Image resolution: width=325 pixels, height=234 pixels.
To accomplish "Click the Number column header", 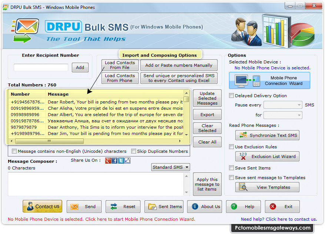I will click(x=27, y=94).
